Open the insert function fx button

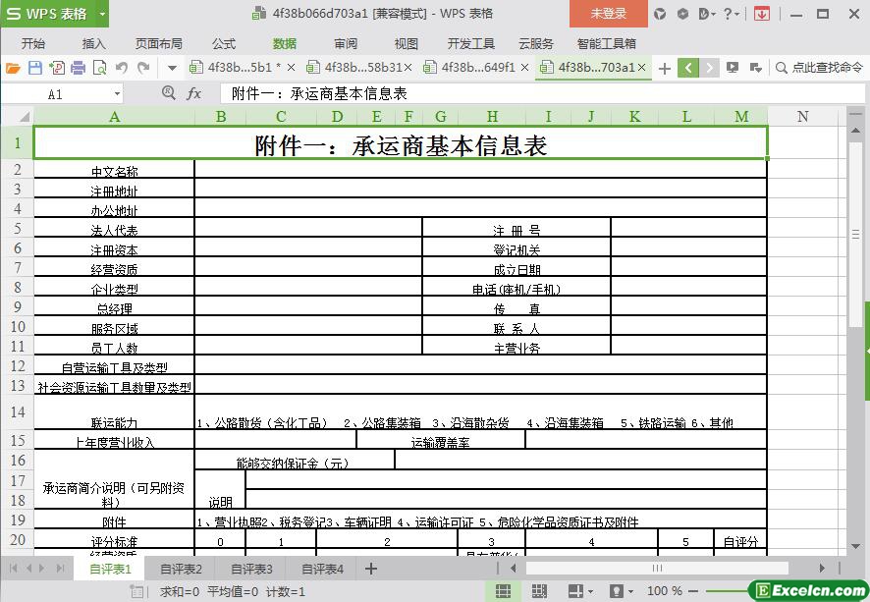[x=193, y=93]
